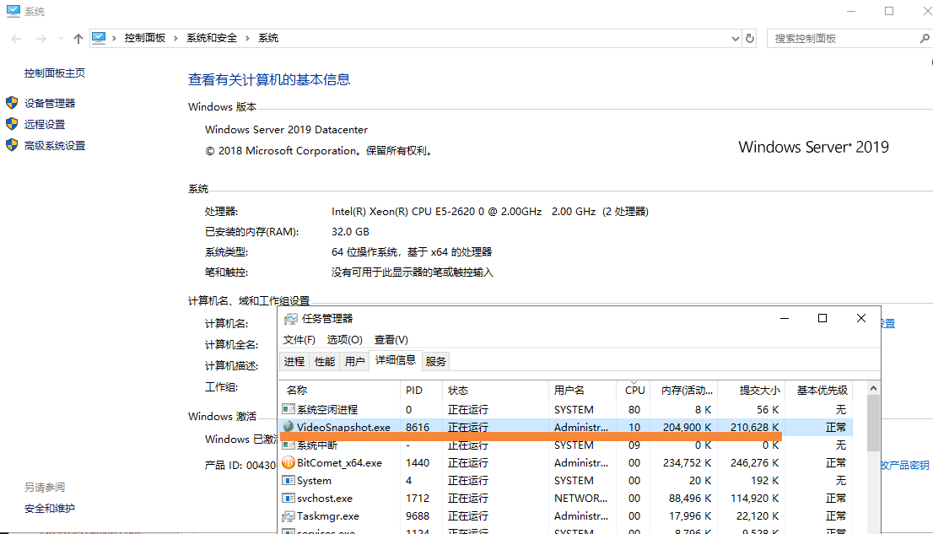
Task: Open 控制面板主页 link
Action: click(55, 73)
